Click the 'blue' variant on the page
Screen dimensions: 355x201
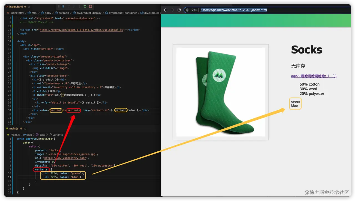click(295, 105)
